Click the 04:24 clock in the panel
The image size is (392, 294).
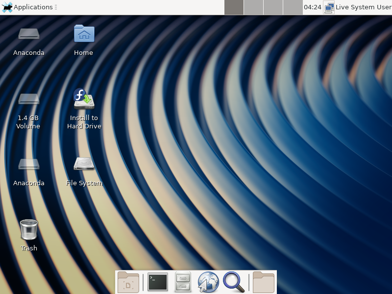(313, 7)
